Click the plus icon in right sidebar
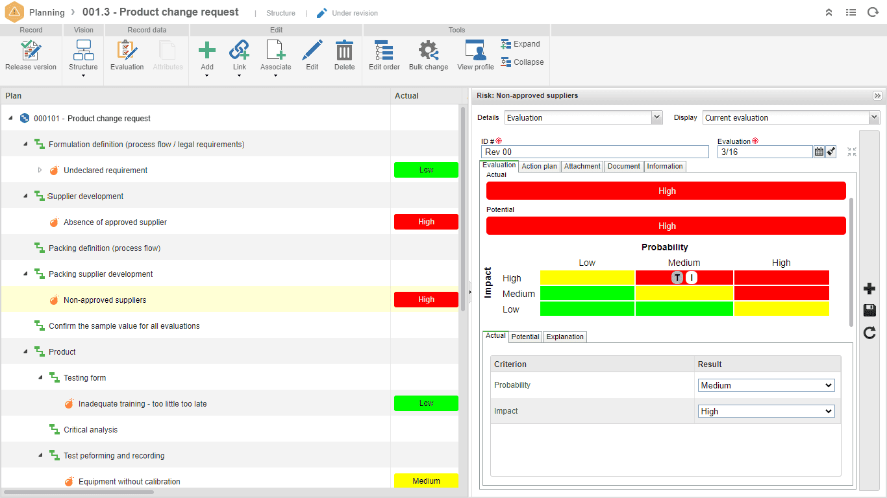Image resolution: width=887 pixels, height=498 pixels. 869,289
